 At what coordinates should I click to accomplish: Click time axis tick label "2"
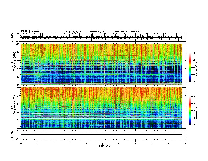54,144
